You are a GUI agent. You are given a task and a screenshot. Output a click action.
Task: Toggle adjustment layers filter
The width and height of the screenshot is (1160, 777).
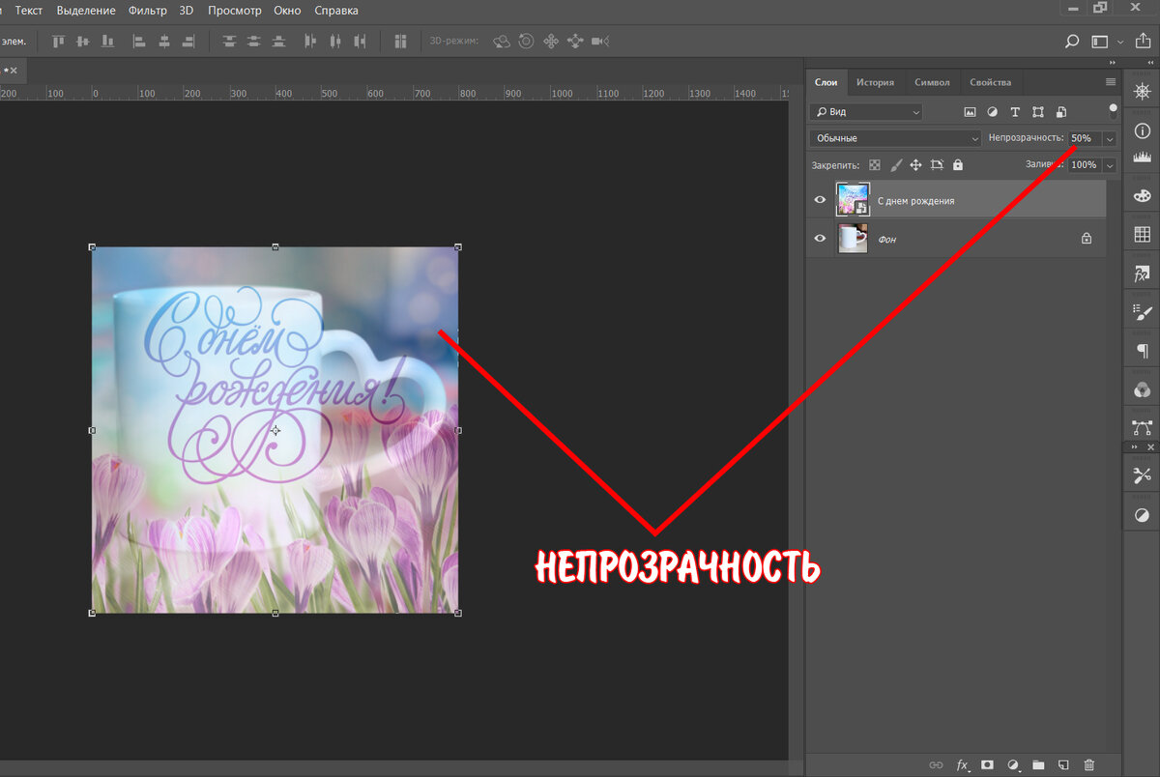click(992, 112)
